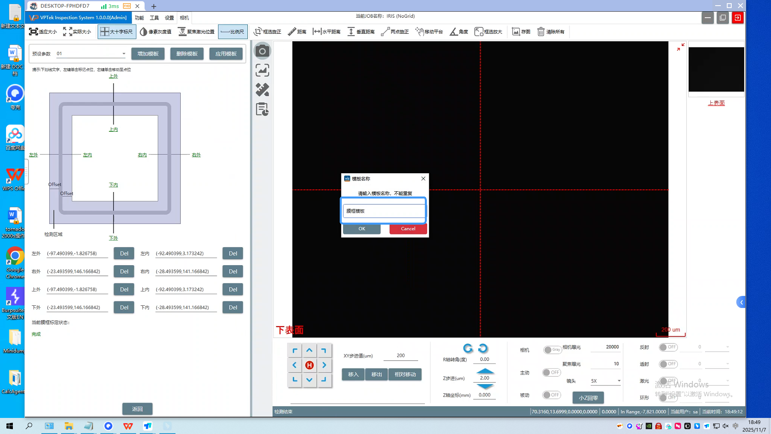Click the Z step up arrow

coord(485,371)
